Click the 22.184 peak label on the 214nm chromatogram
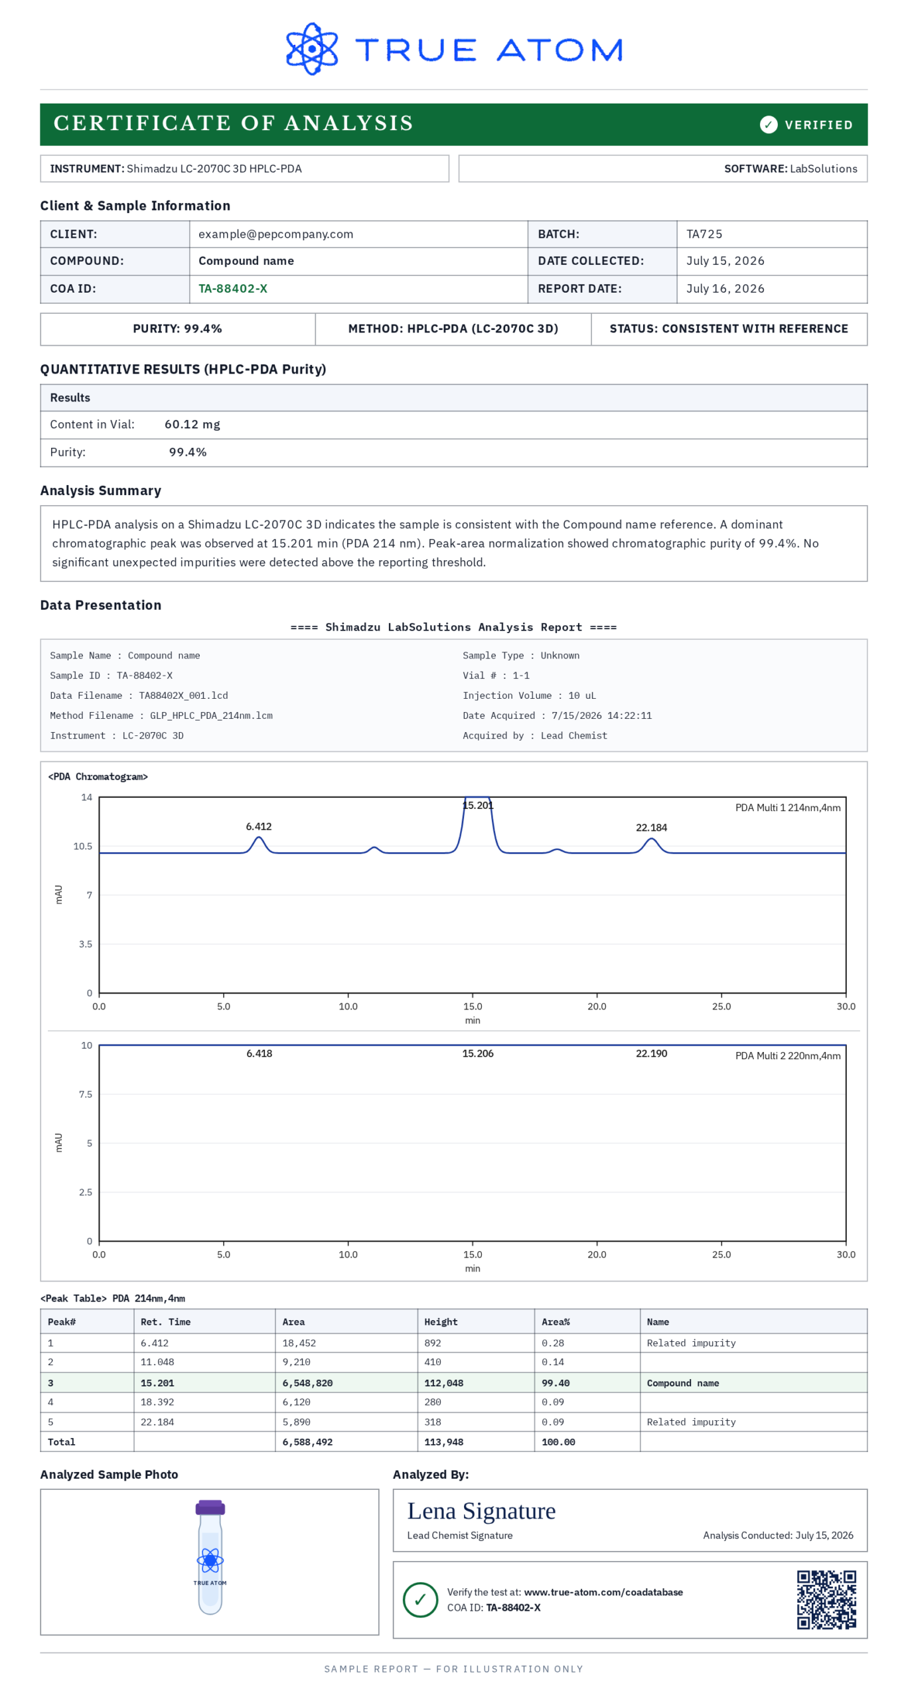Screen dimensions: 908x1699 tap(651, 828)
